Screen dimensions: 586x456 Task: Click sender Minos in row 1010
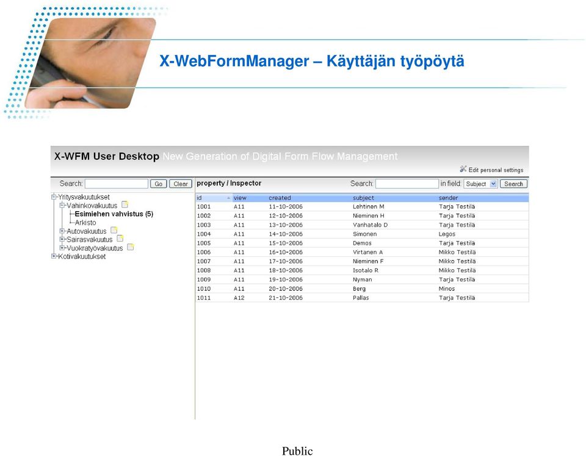(447, 289)
